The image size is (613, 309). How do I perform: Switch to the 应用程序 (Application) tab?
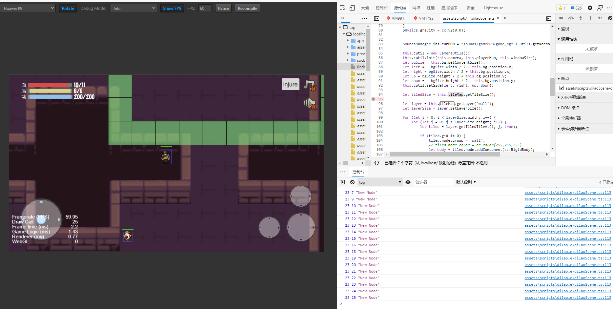click(x=449, y=8)
